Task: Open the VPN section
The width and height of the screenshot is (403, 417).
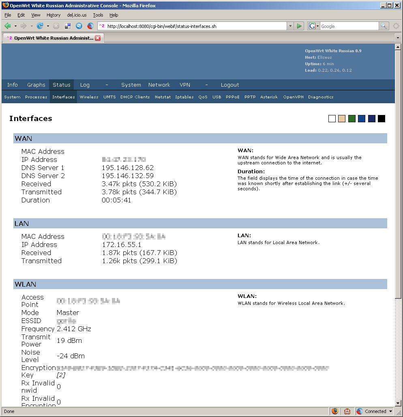Action: pyautogui.click(x=185, y=85)
